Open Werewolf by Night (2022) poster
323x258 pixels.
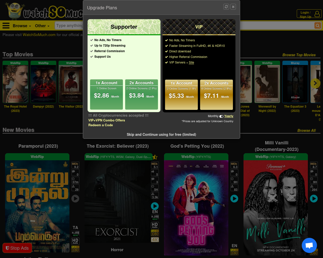coord(267,84)
